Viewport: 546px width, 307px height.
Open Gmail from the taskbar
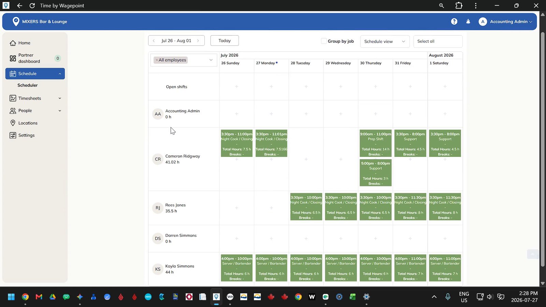[x=39, y=297]
